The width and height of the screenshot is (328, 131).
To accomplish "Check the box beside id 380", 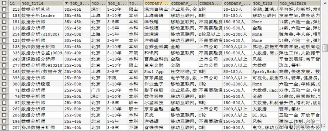I will [x=4, y=84].
